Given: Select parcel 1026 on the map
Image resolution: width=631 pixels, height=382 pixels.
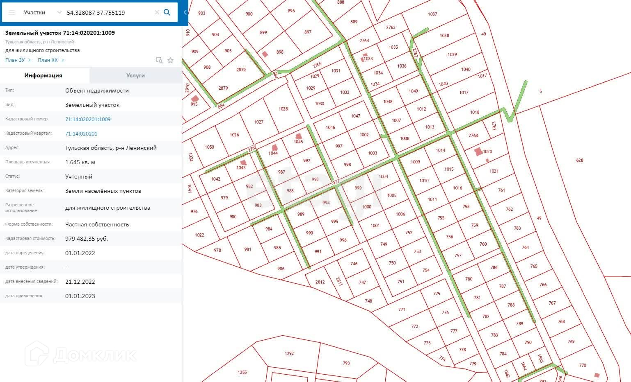Looking at the screenshot, I should tap(234, 135).
